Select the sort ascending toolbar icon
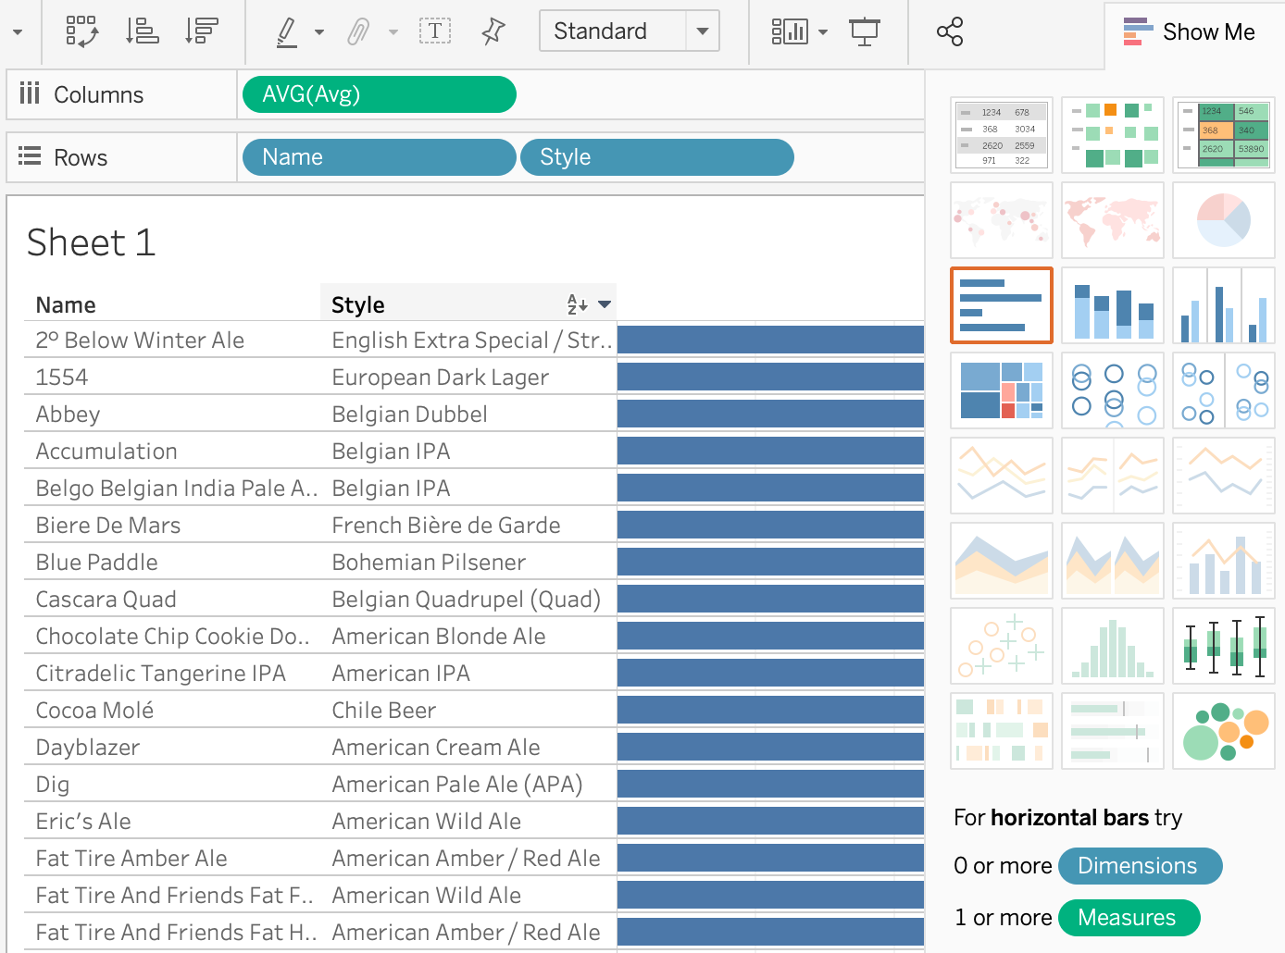This screenshot has width=1285, height=953. pos(141,31)
